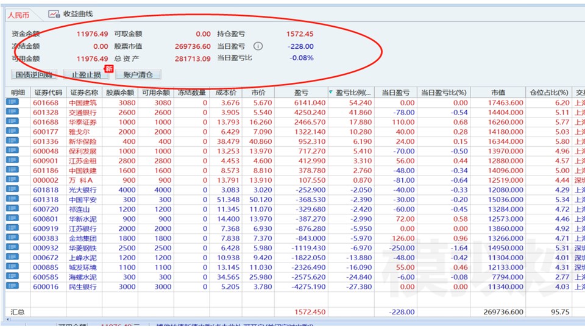Open details icon for 中国铁建 row

click(x=12, y=170)
